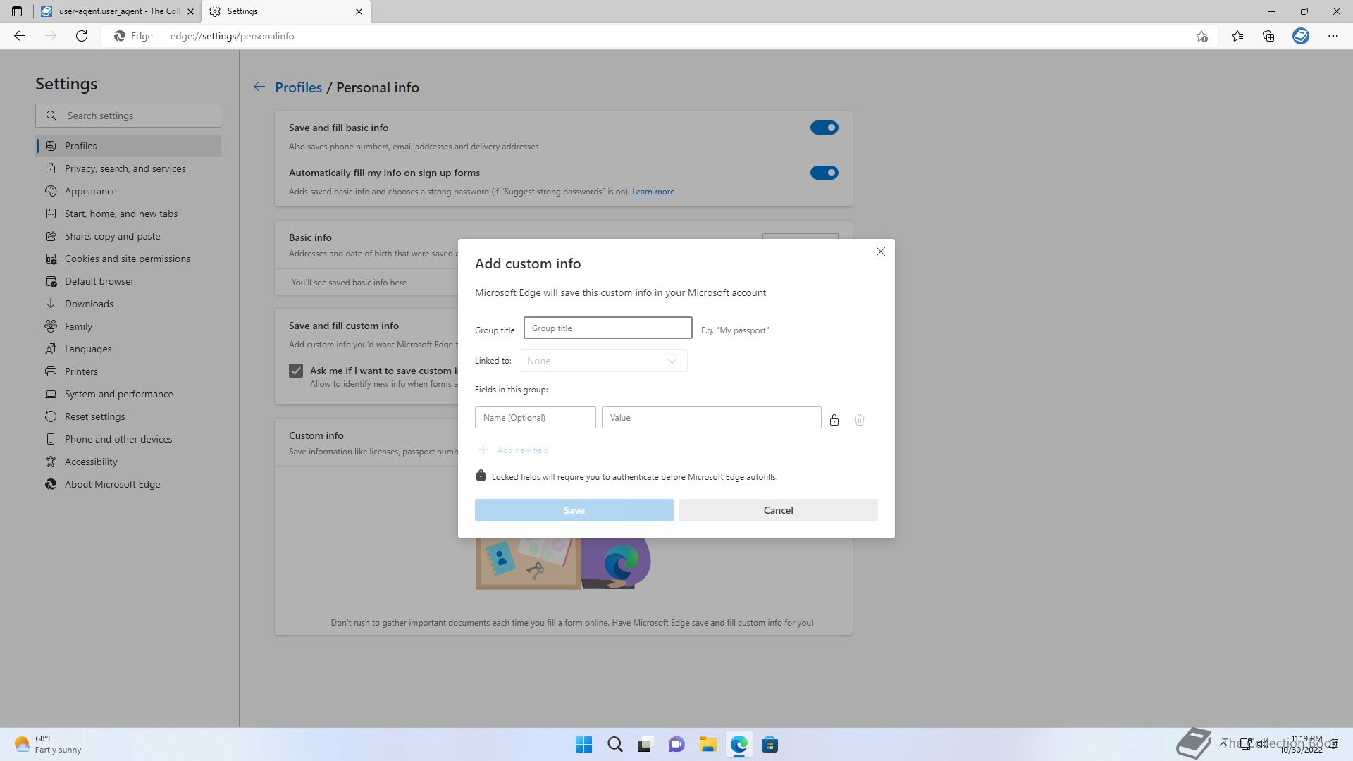Viewport: 1353px width, 761px height.
Task: Open taskbar Search
Action: tap(614, 745)
